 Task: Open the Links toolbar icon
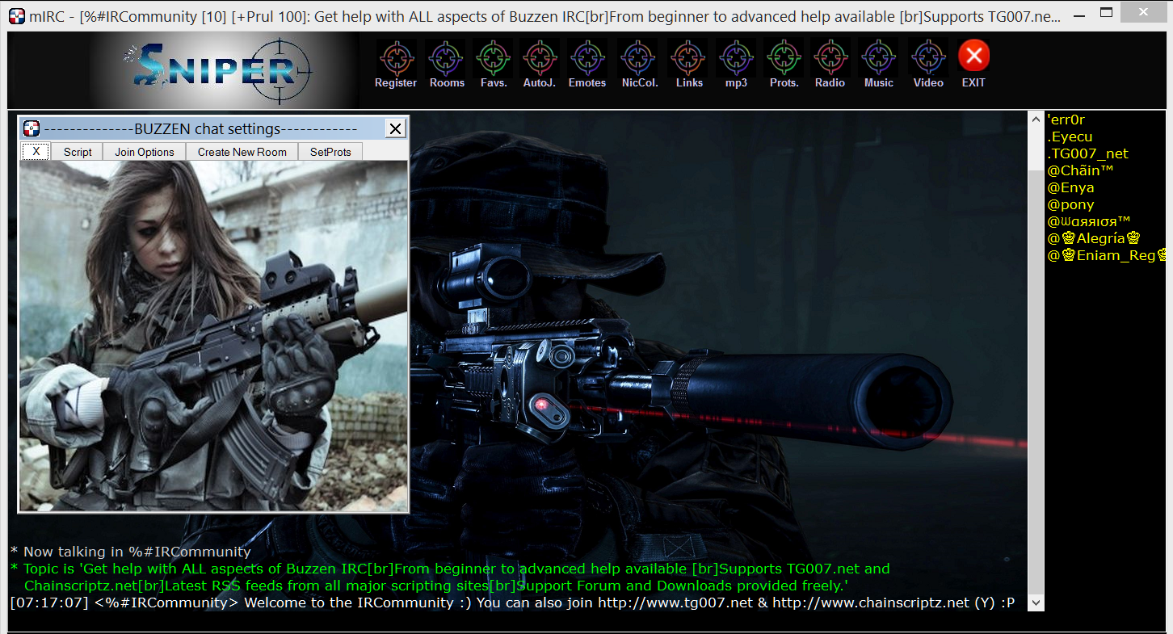[689, 59]
